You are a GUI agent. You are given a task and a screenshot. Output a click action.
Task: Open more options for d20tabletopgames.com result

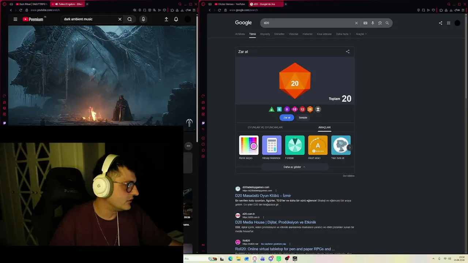pos(276,191)
